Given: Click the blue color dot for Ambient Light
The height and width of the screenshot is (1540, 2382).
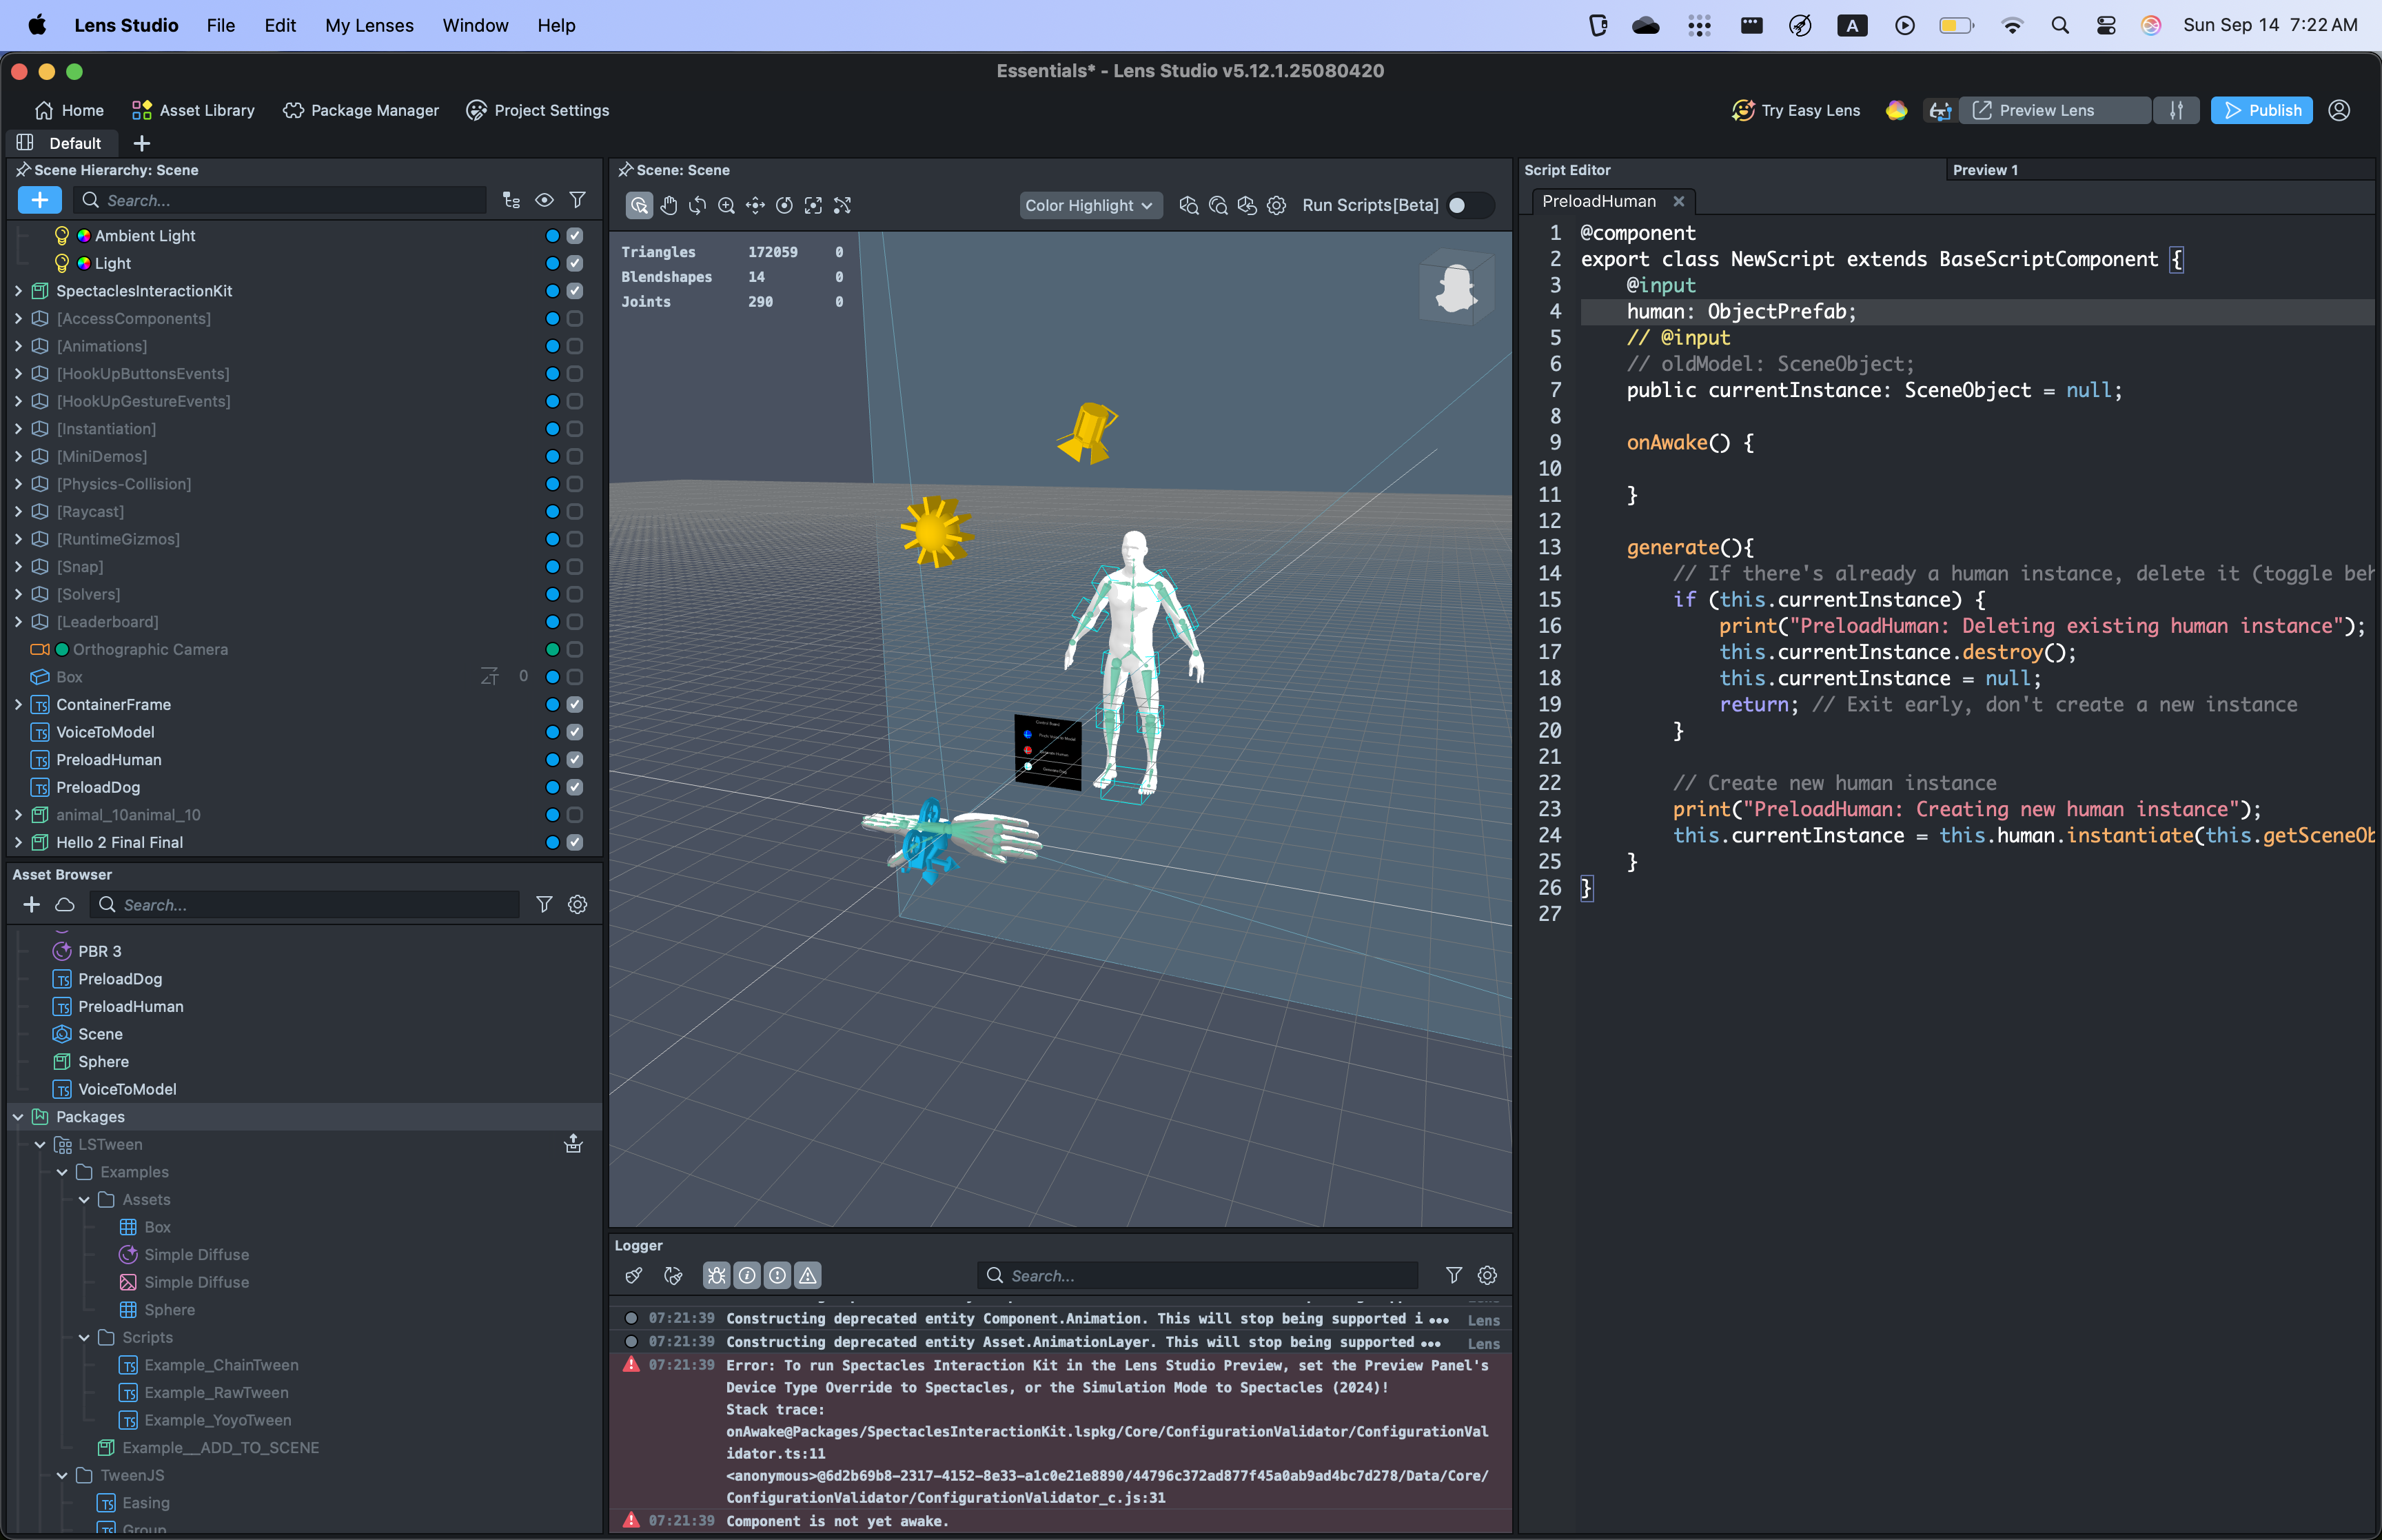Looking at the screenshot, I should point(552,236).
